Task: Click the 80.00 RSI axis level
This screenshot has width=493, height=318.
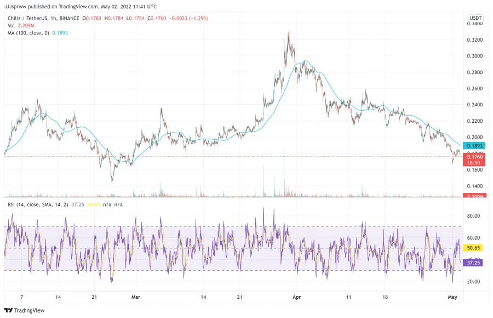Action: 473,215
